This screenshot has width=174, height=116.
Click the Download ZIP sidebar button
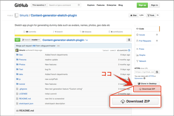tap(147, 89)
